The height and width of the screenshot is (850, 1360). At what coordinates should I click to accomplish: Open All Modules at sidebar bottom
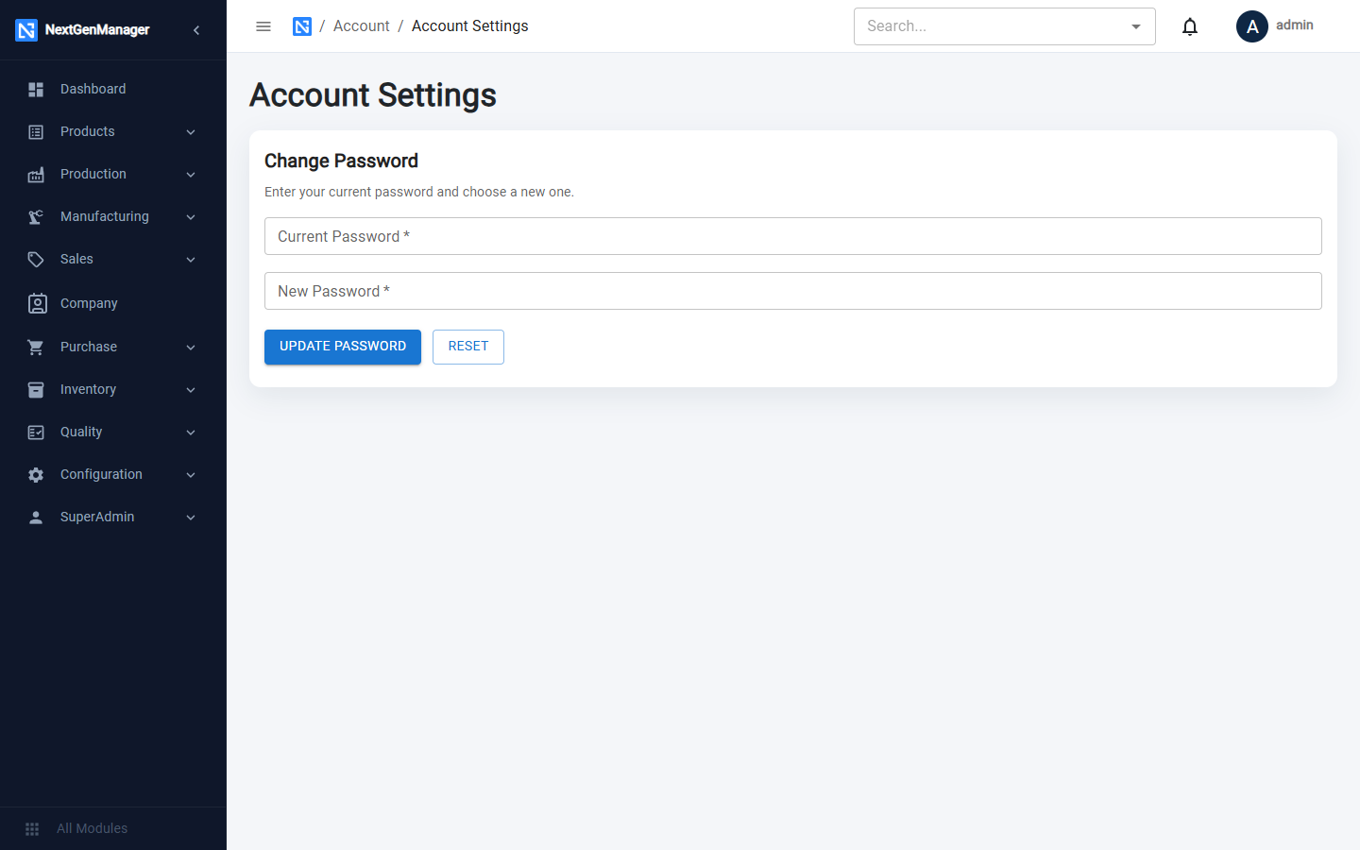click(113, 828)
